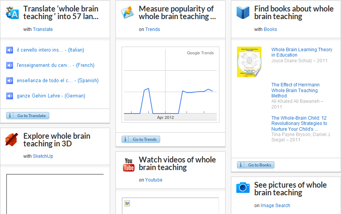Click the yellow book cover thumbnail
Image resolution: width=341 pixels, height=214 pixels.
(x=249, y=62)
